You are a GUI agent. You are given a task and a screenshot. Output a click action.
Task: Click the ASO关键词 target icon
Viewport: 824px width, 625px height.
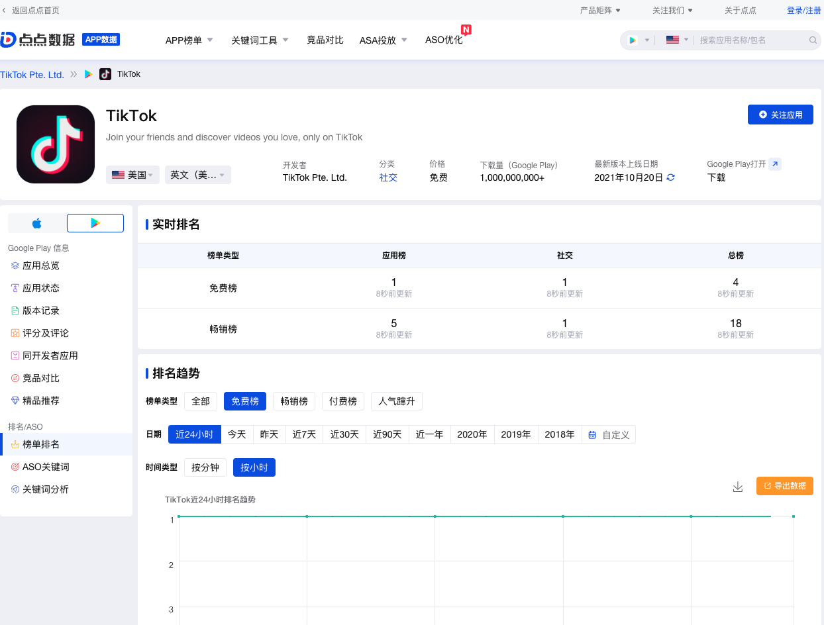point(15,467)
